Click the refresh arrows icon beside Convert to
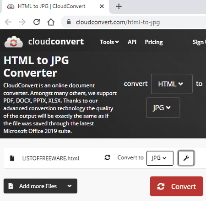The width and height of the screenshot is (206, 201). [107, 157]
